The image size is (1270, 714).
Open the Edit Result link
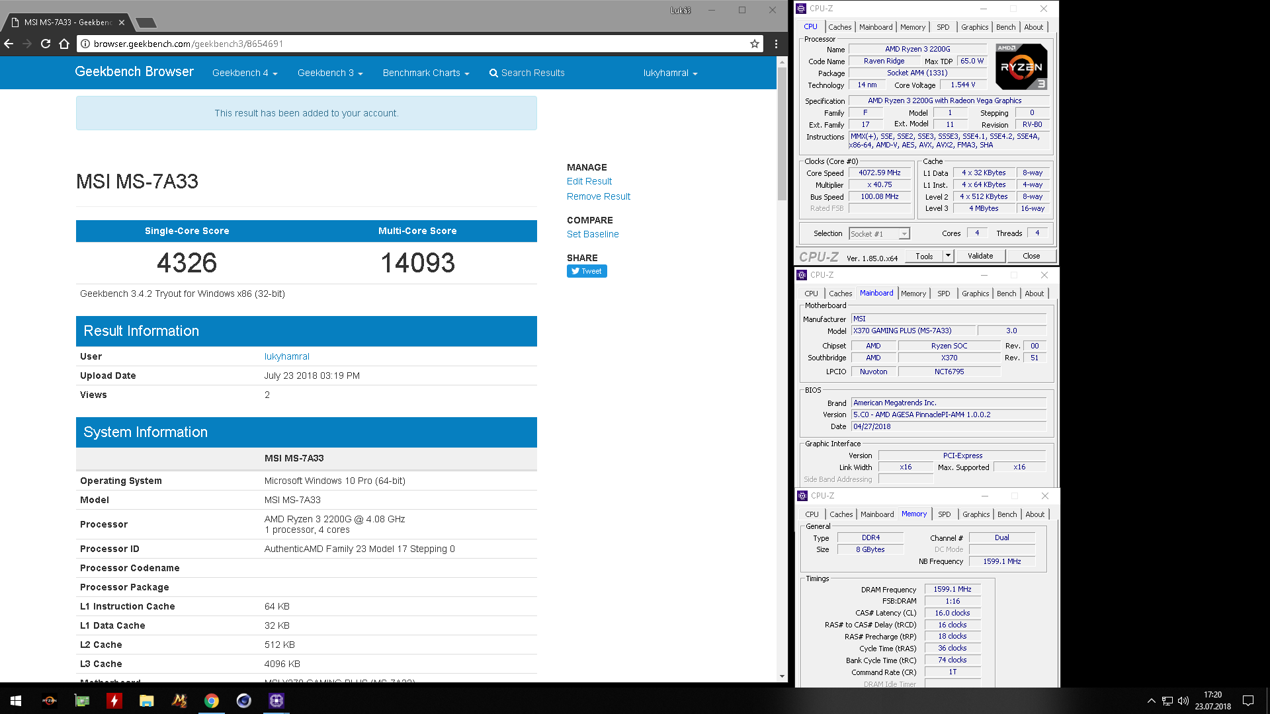point(589,181)
